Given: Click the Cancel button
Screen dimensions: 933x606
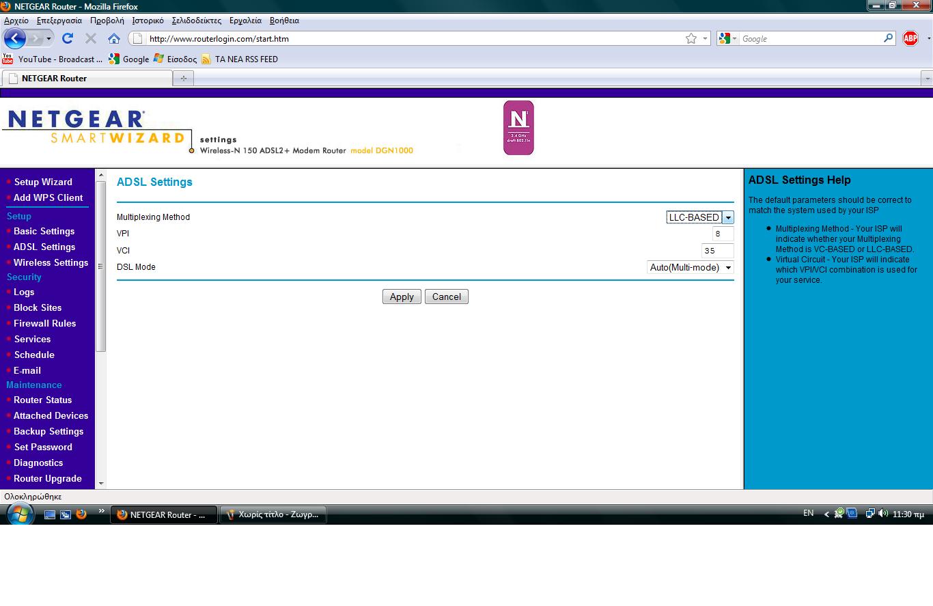Looking at the screenshot, I should [x=447, y=297].
